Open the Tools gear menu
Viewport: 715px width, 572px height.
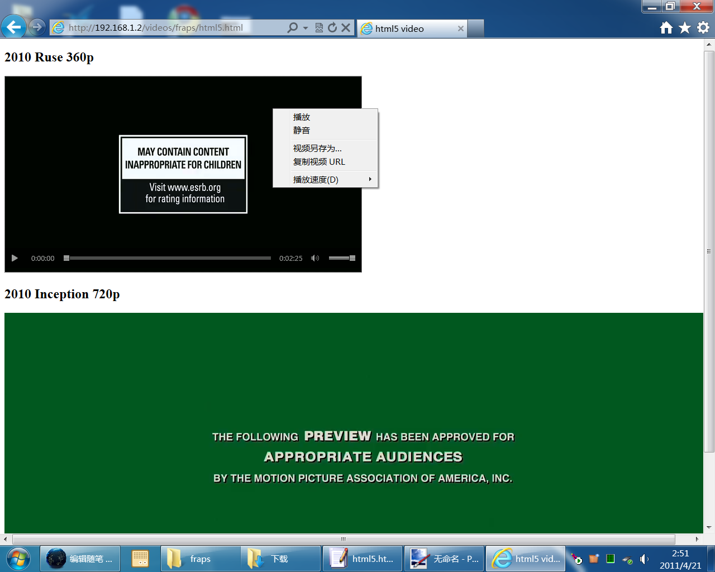point(703,28)
